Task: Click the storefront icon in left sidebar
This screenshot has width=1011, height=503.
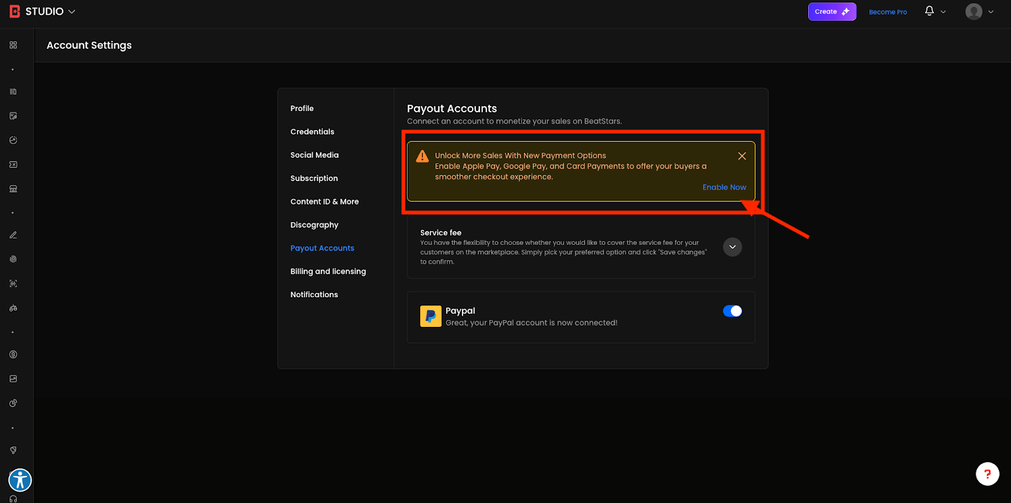Action: coord(13,189)
